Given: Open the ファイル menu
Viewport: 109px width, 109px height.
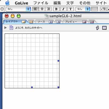Looking at the screenshot, I should click(41, 3).
